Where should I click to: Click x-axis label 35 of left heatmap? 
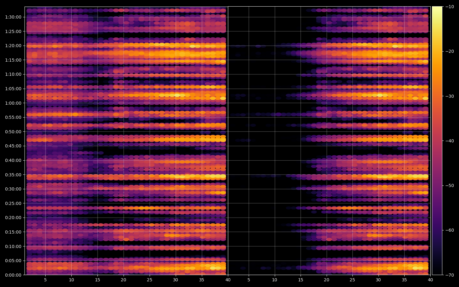[x=202, y=280]
